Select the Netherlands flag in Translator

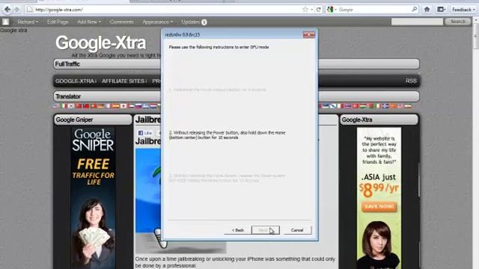pos(153,106)
